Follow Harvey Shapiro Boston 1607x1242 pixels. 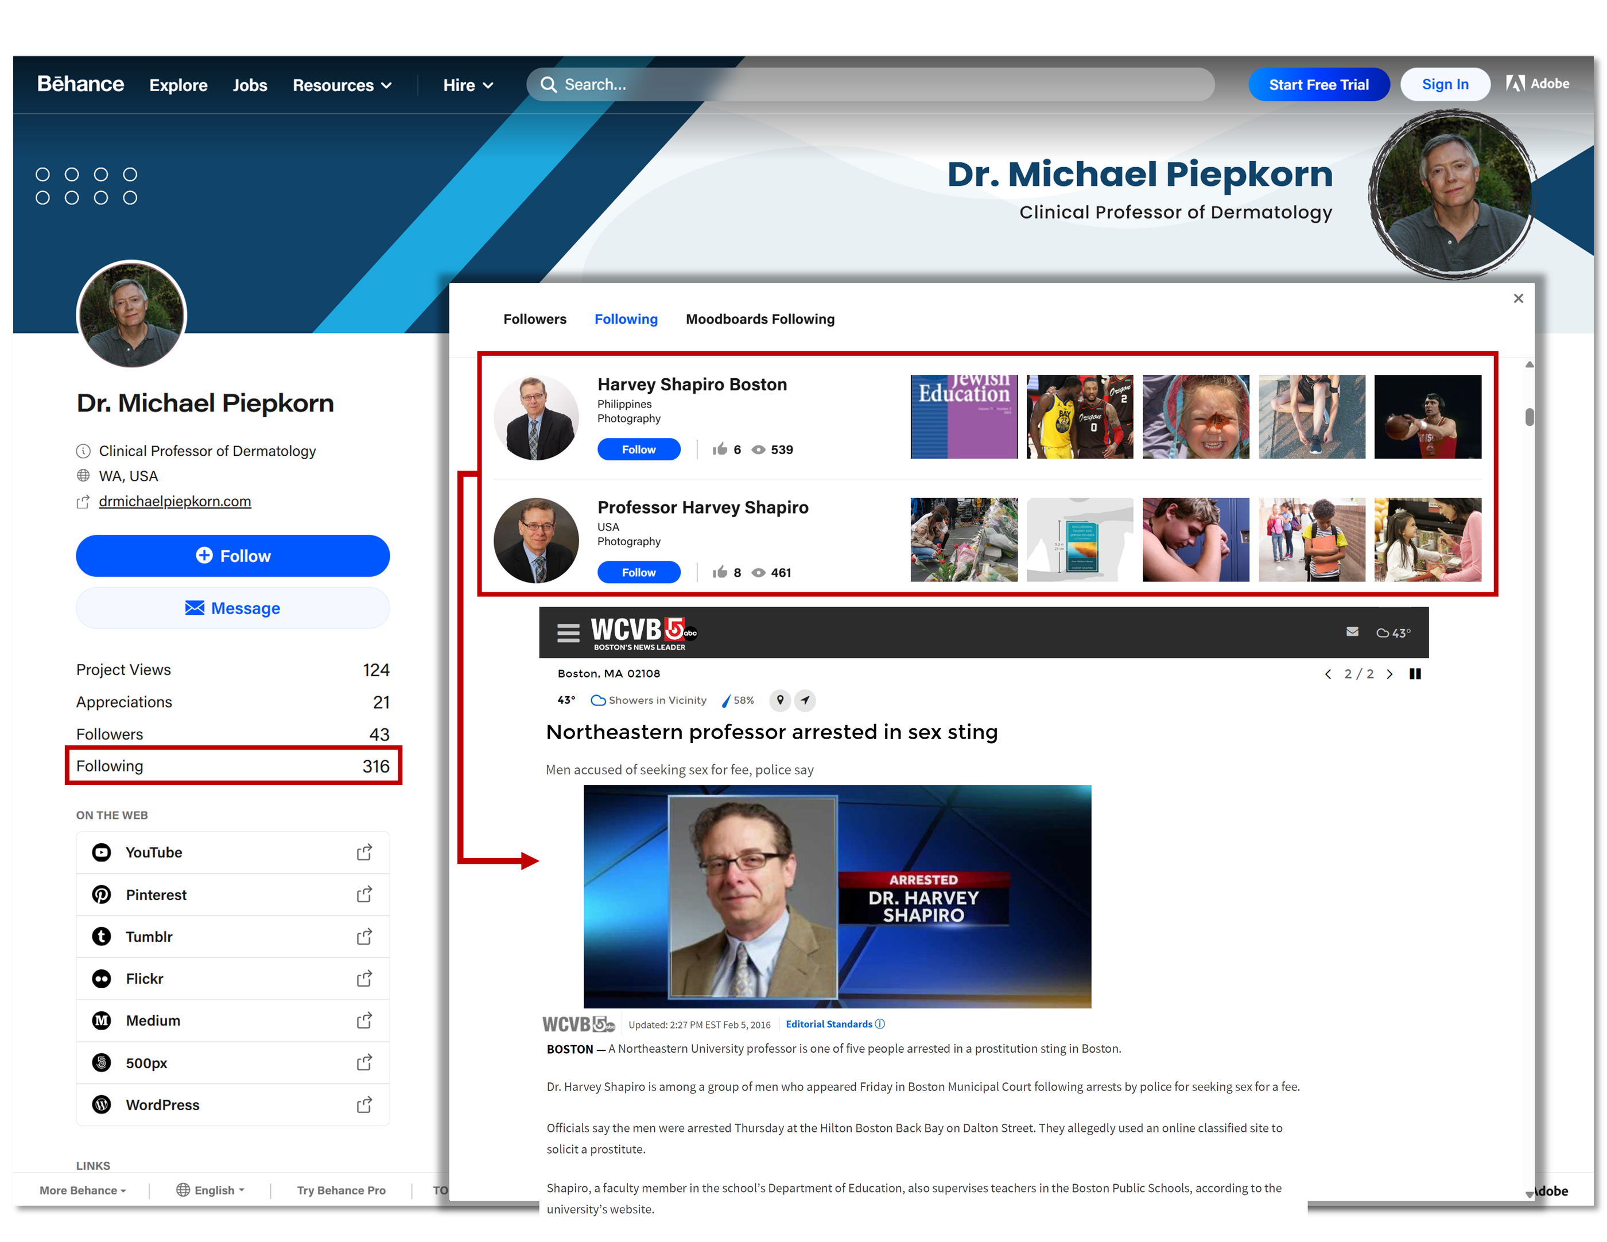click(639, 449)
